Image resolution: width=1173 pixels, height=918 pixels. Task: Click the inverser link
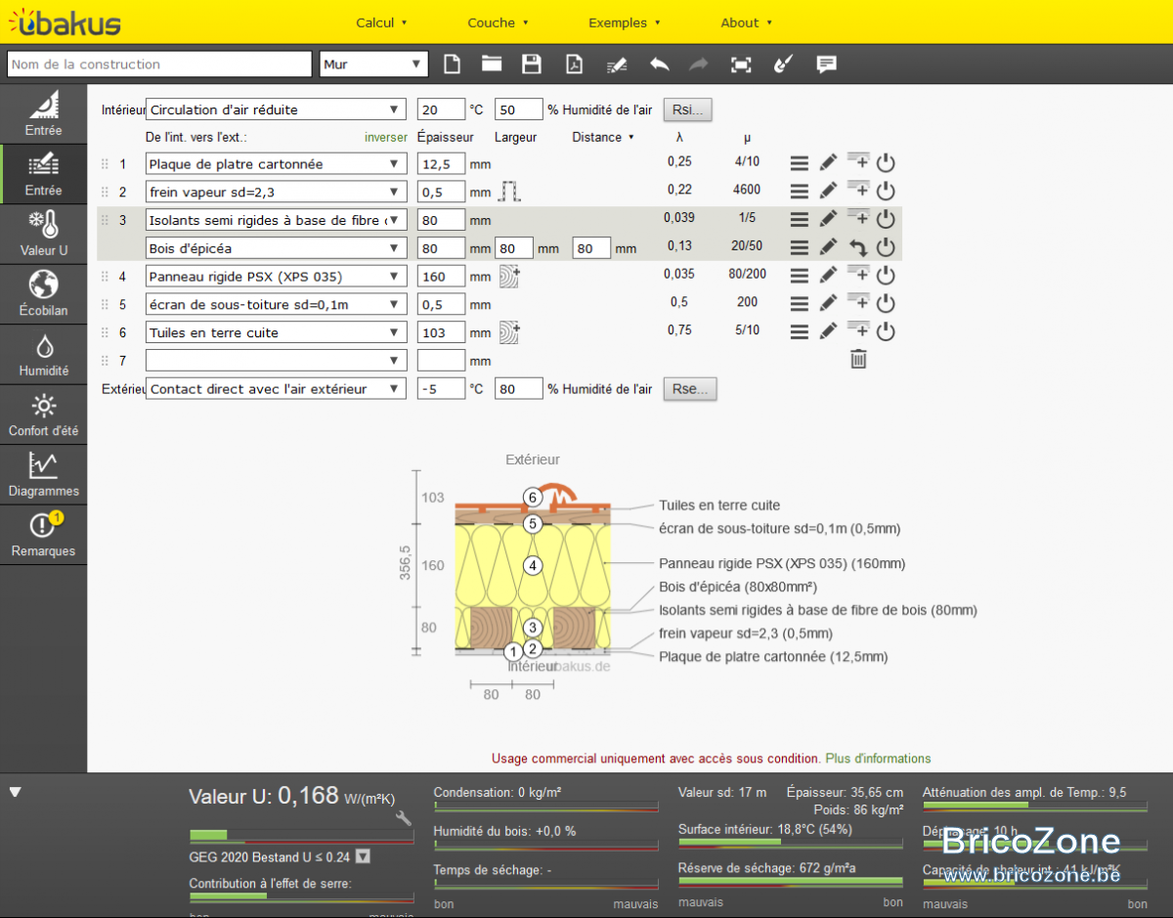[386, 138]
